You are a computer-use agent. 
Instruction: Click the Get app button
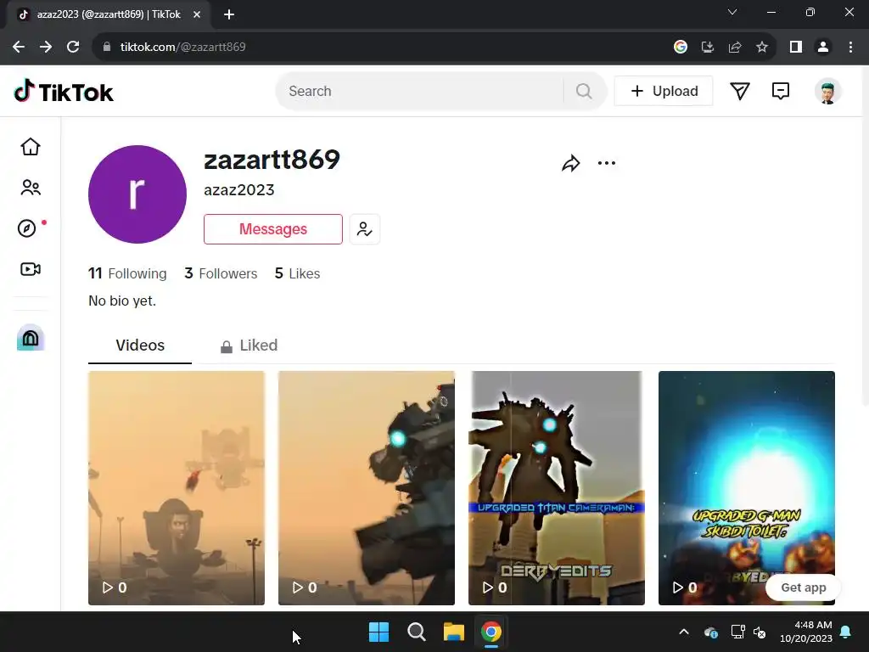[803, 587]
